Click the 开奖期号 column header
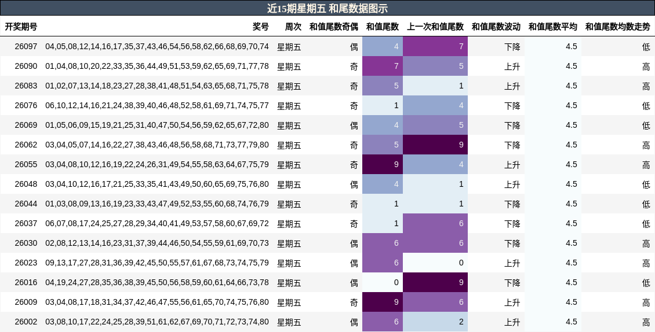 pyautogui.click(x=21, y=27)
